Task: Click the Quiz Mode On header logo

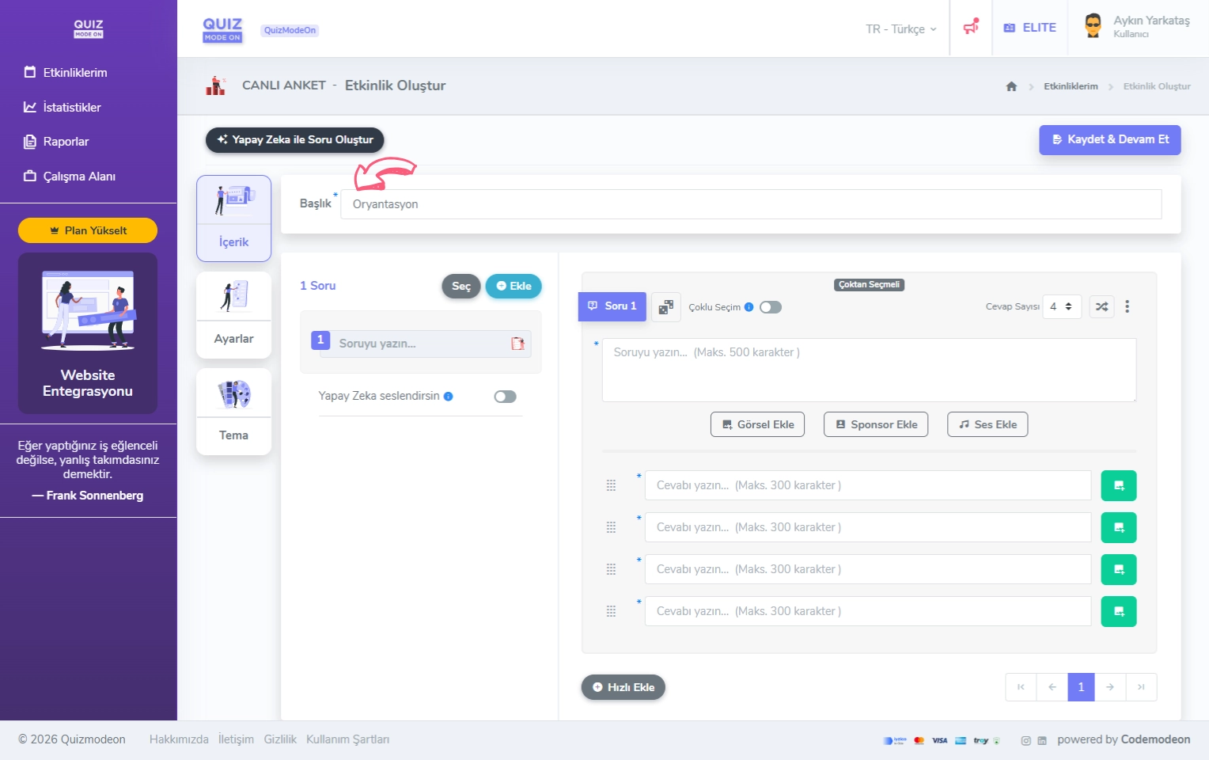Action: (222, 29)
